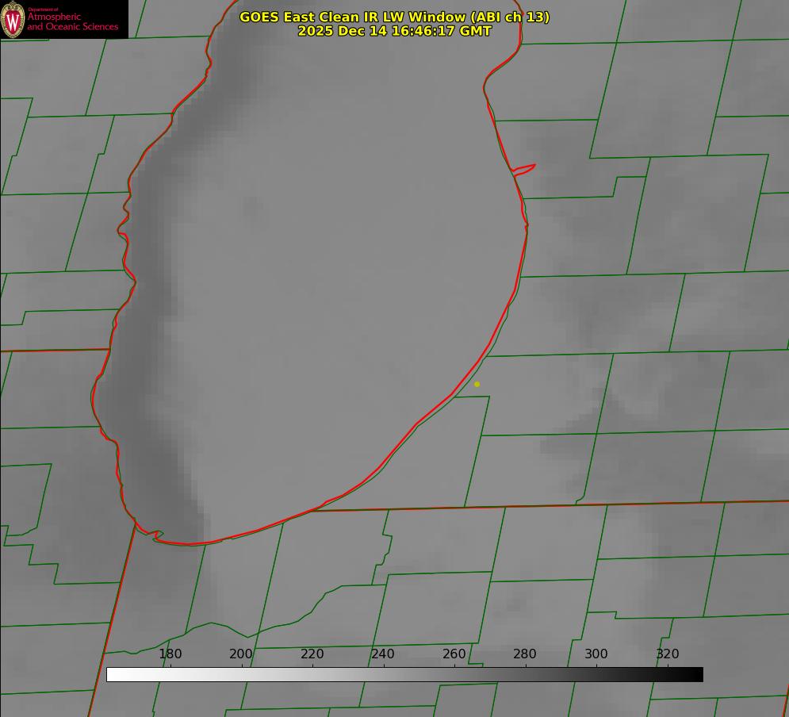Image resolution: width=789 pixels, height=717 pixels.
Task: Click the mid-gray center of the colorbar
Action: [404, 674]
